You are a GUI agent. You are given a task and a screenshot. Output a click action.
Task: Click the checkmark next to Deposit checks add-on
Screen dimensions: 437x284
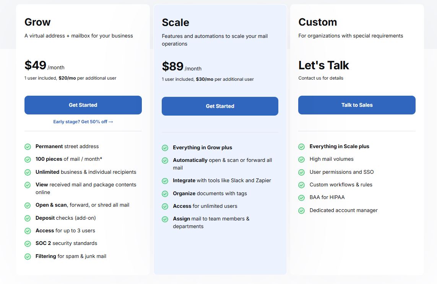click(x=28, y=218)
